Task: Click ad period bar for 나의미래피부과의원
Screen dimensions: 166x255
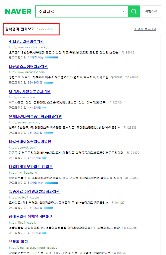Action: 52,183
